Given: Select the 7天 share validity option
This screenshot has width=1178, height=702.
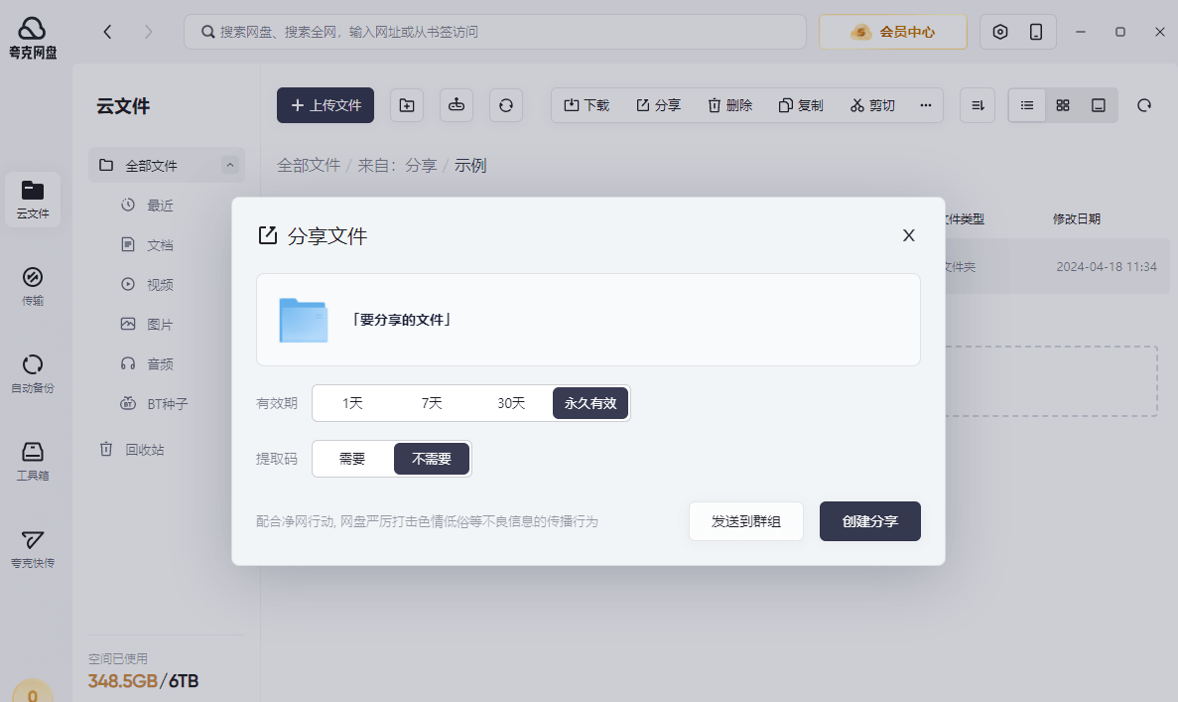Looking at the screenshot, I should [431, 403].
